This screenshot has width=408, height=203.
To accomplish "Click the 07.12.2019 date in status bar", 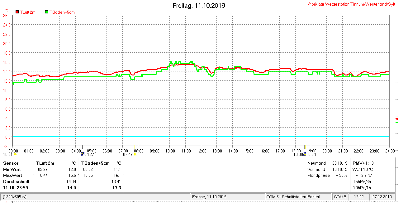I will click(382, 197).
